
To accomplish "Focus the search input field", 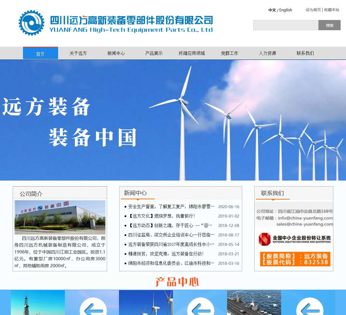I will (x=286, y=25).
